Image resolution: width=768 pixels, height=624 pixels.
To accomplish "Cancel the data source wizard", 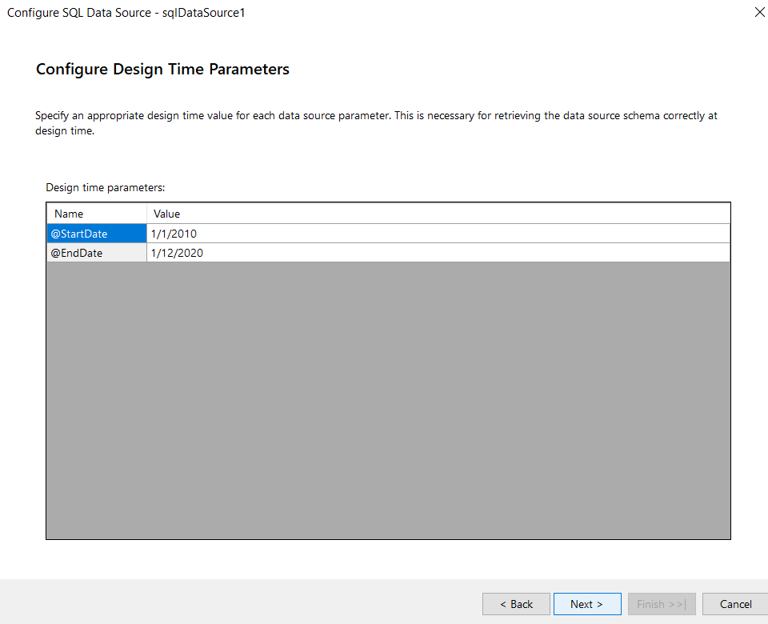I will (735, 604).
